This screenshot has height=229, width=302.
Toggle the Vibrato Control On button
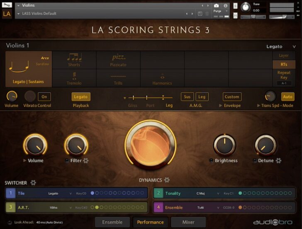[44, 97]
